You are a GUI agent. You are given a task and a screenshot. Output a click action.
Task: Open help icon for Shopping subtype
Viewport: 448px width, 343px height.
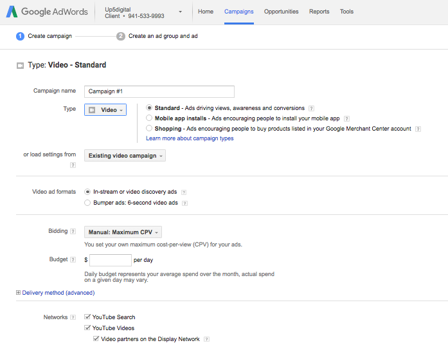418,129
